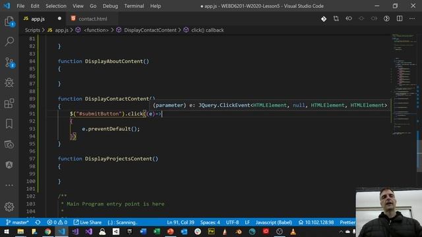
Task: Click Prettier in the status bar
Action: tap(347, 223)
